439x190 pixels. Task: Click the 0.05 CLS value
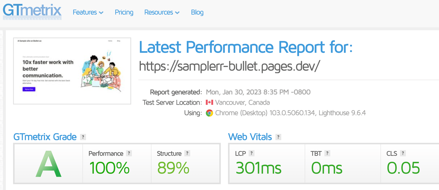[403, 168]
